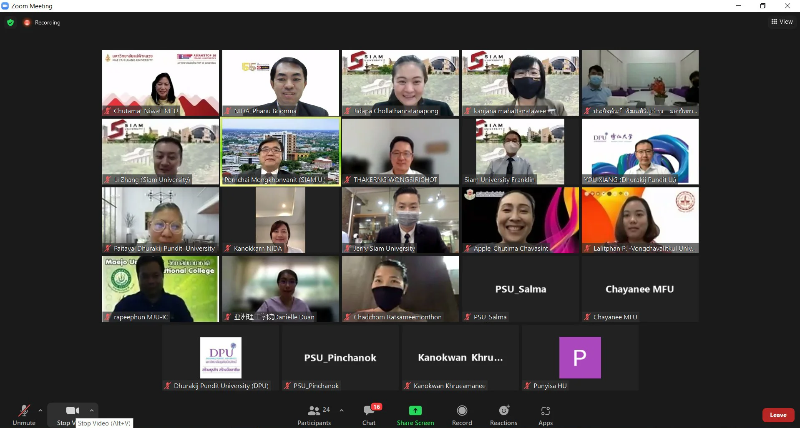
Task: Click the green encryption shield icon
Action: [10, 22]
